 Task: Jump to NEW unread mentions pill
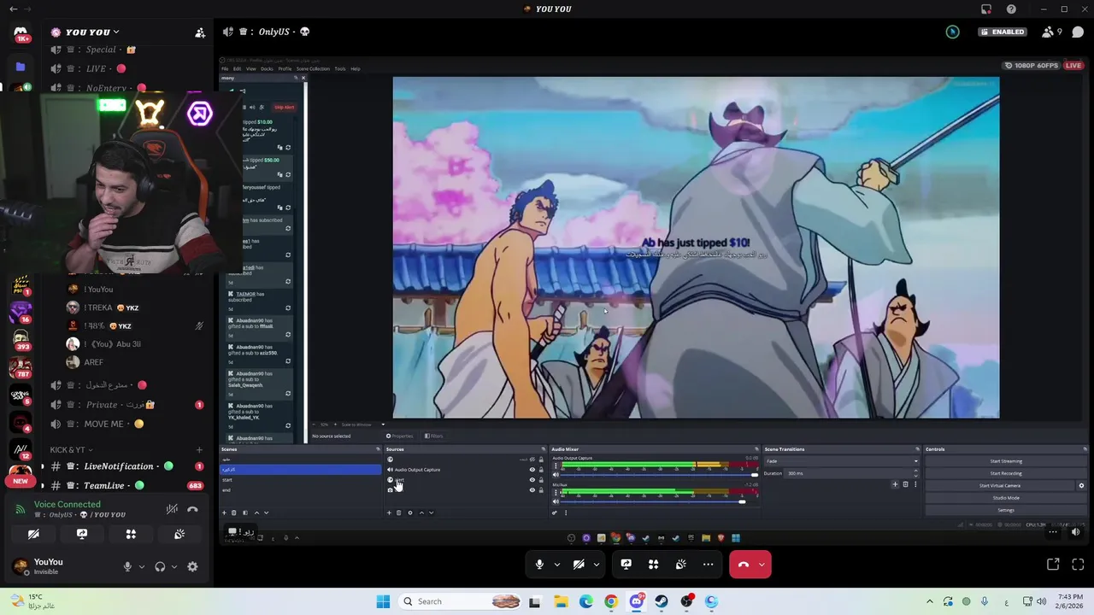[x=21, y=481]
